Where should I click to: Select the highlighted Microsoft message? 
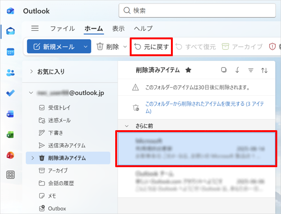point(196,149)
